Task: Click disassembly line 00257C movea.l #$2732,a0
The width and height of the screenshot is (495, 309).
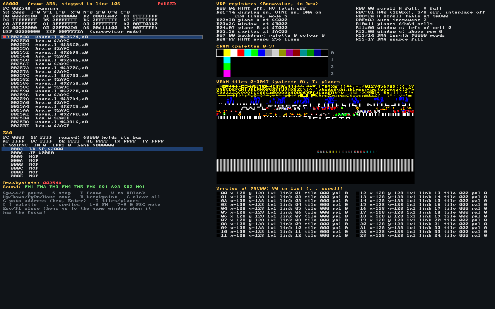Action: 102,76
